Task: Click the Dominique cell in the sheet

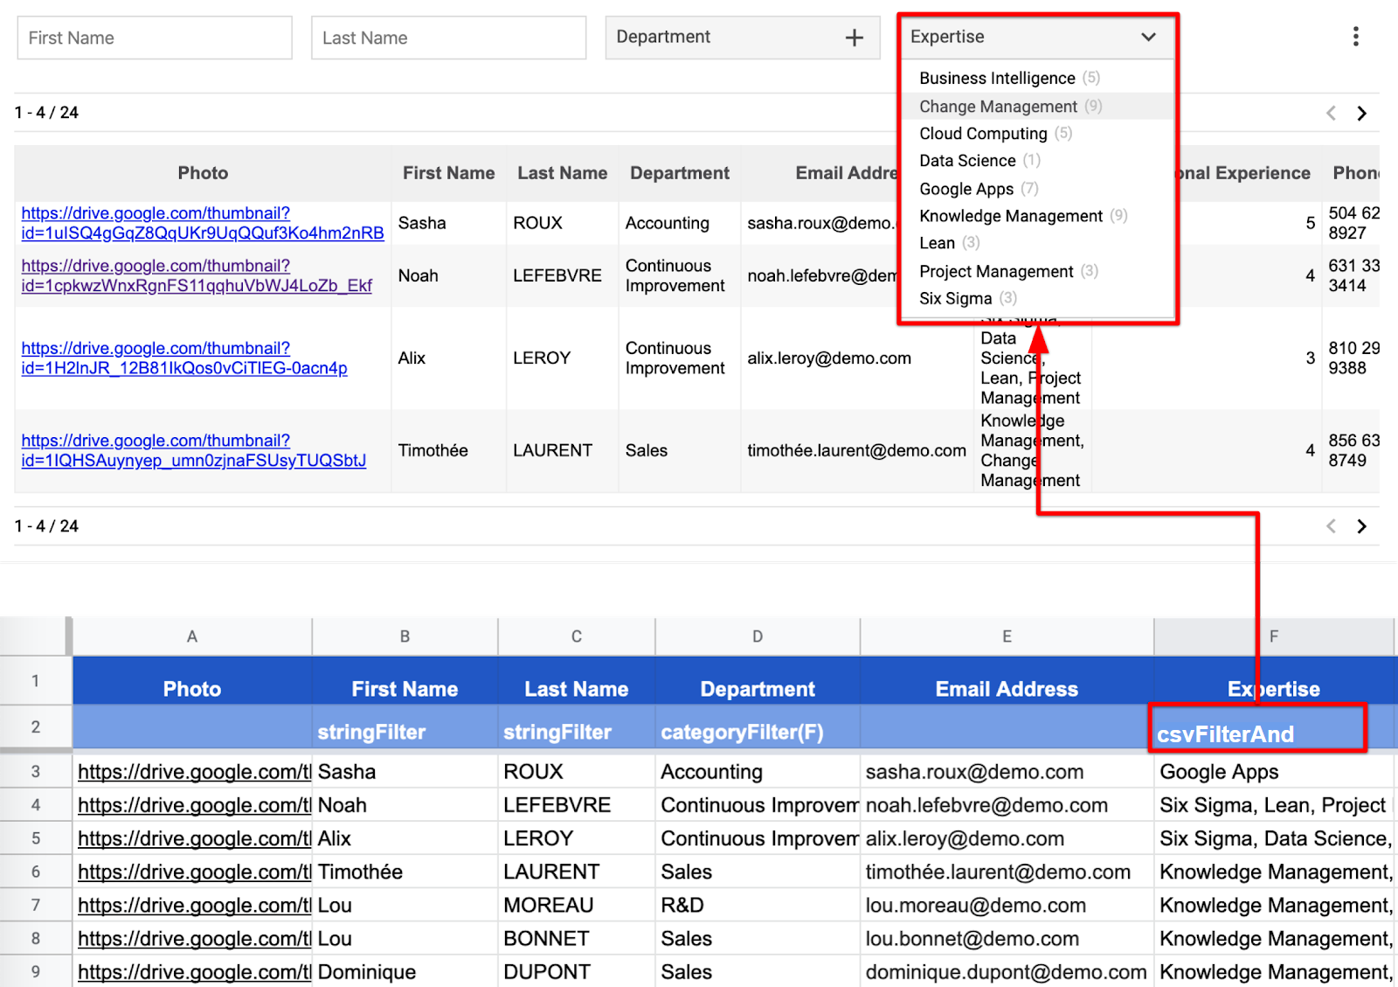Action: 405,972
